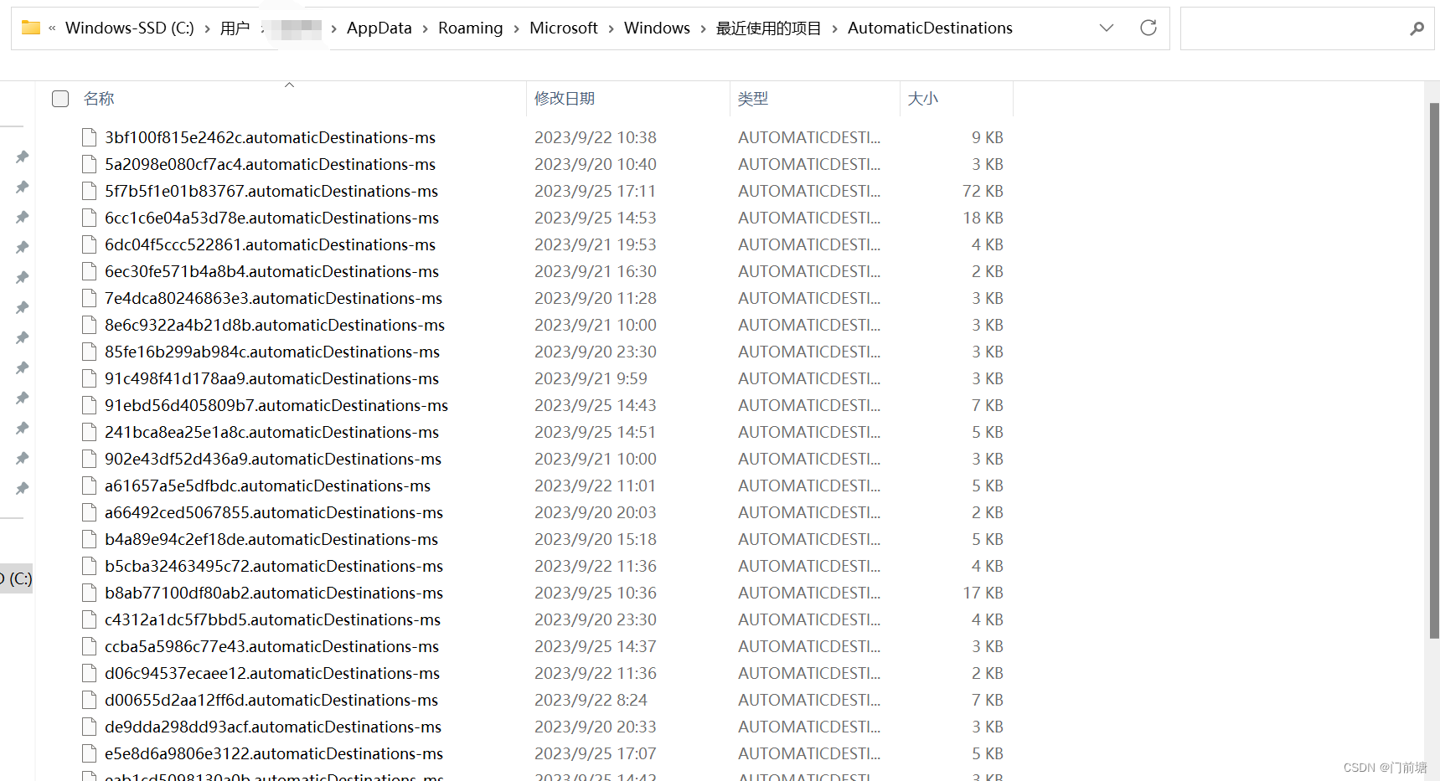The width and height of the screenshot is (1440, 781).
Task: Click the file icon of b4a89e94c2ef18de
Action: pyautogui.click(x=89, y=539)
